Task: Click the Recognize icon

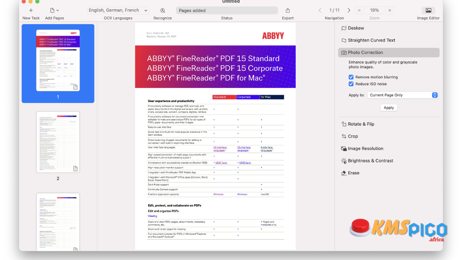Action: [x=163, y=10]
